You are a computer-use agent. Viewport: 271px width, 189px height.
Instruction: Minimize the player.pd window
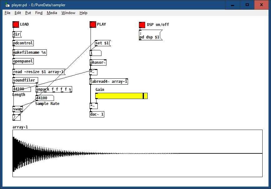tap(233, 5)
